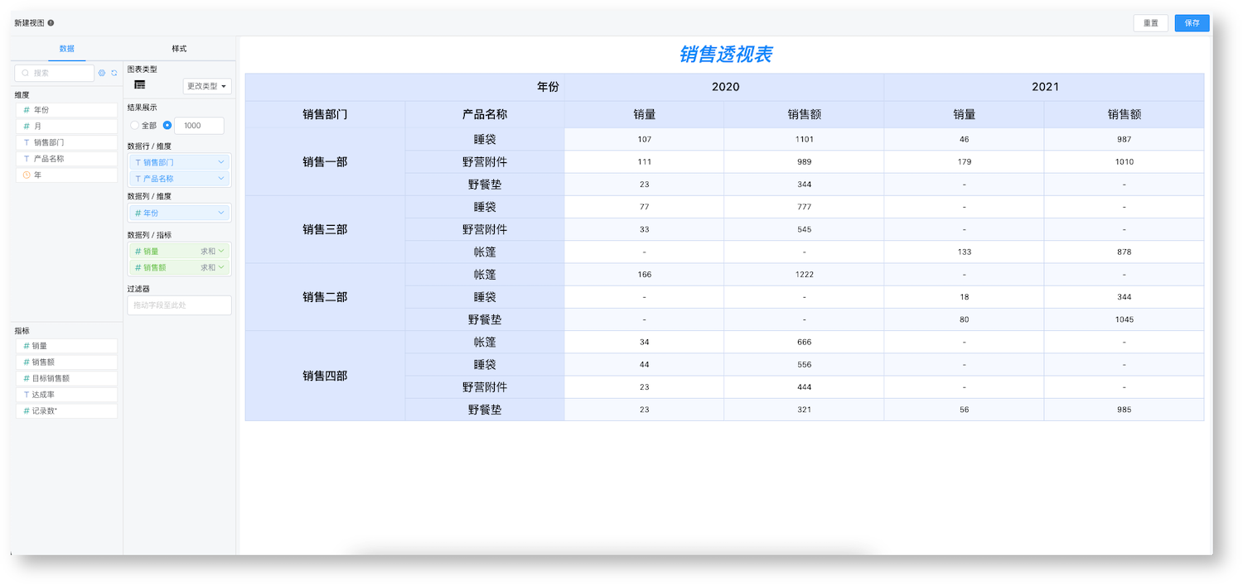Expand the 年份 column dimension chevron
This screenshot has height=585, width=1243.
coord(221,213)
